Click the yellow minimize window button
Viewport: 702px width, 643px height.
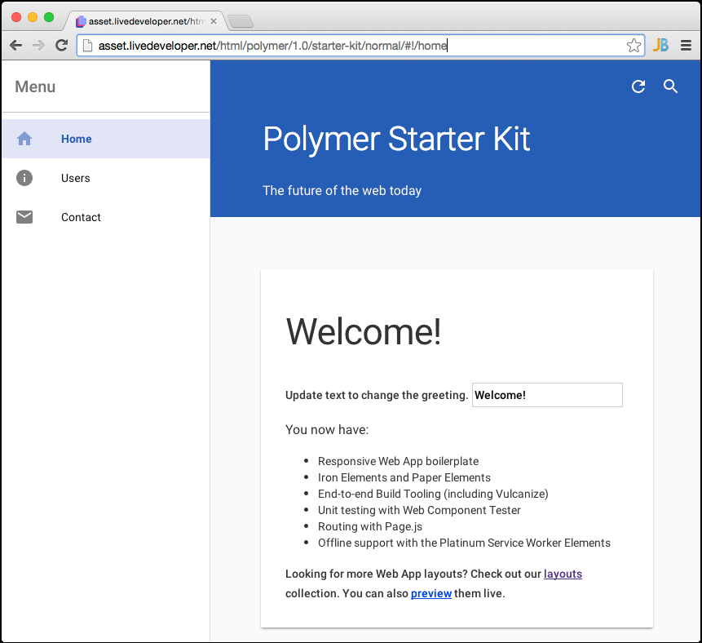pos(33,17)
